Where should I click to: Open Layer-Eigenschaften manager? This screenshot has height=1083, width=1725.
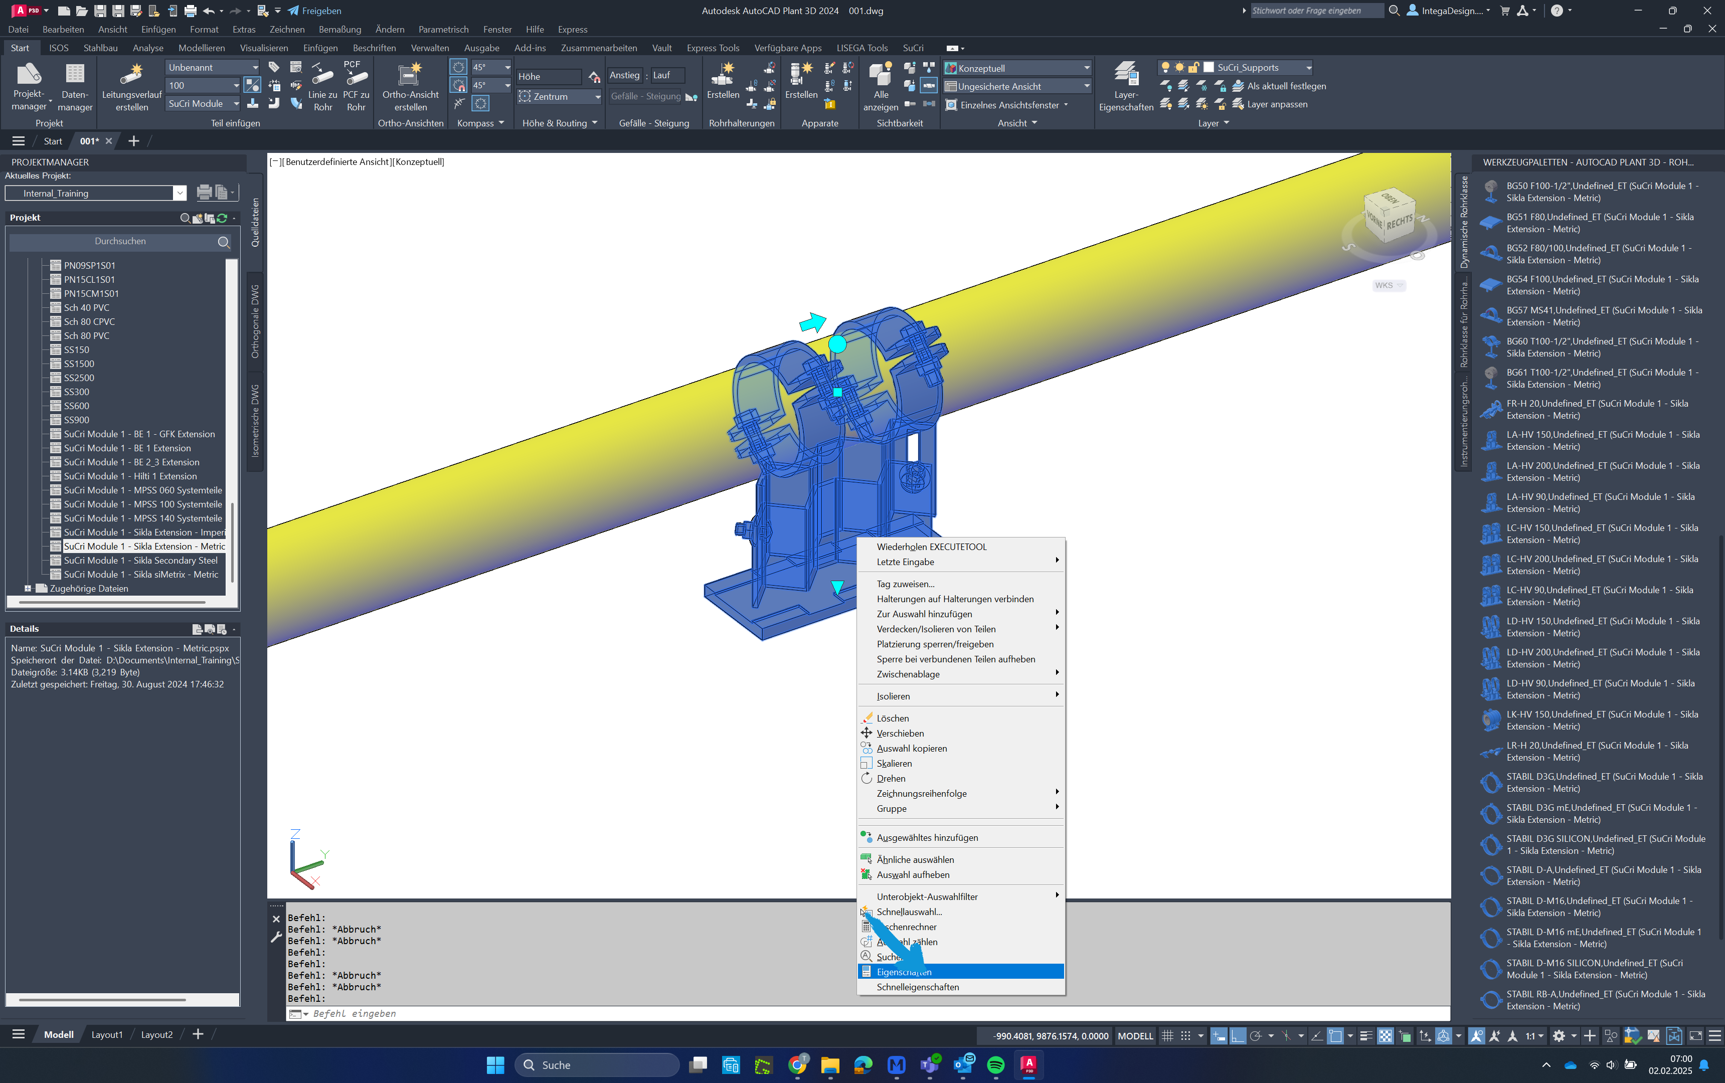[x=1125, y=87]
